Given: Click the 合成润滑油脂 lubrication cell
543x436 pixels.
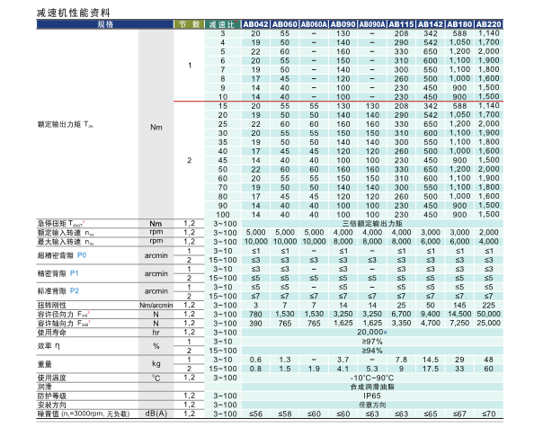Looking at the screenshot, I should (x=371, y=386).
